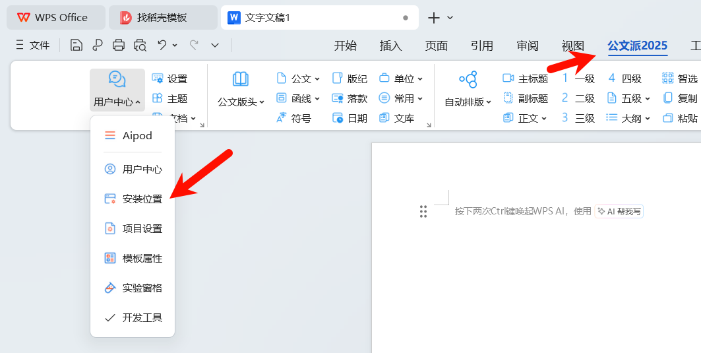Expand the quick access toolbar chevron
Screen dimensions: 701x353
tap(215, 45)
